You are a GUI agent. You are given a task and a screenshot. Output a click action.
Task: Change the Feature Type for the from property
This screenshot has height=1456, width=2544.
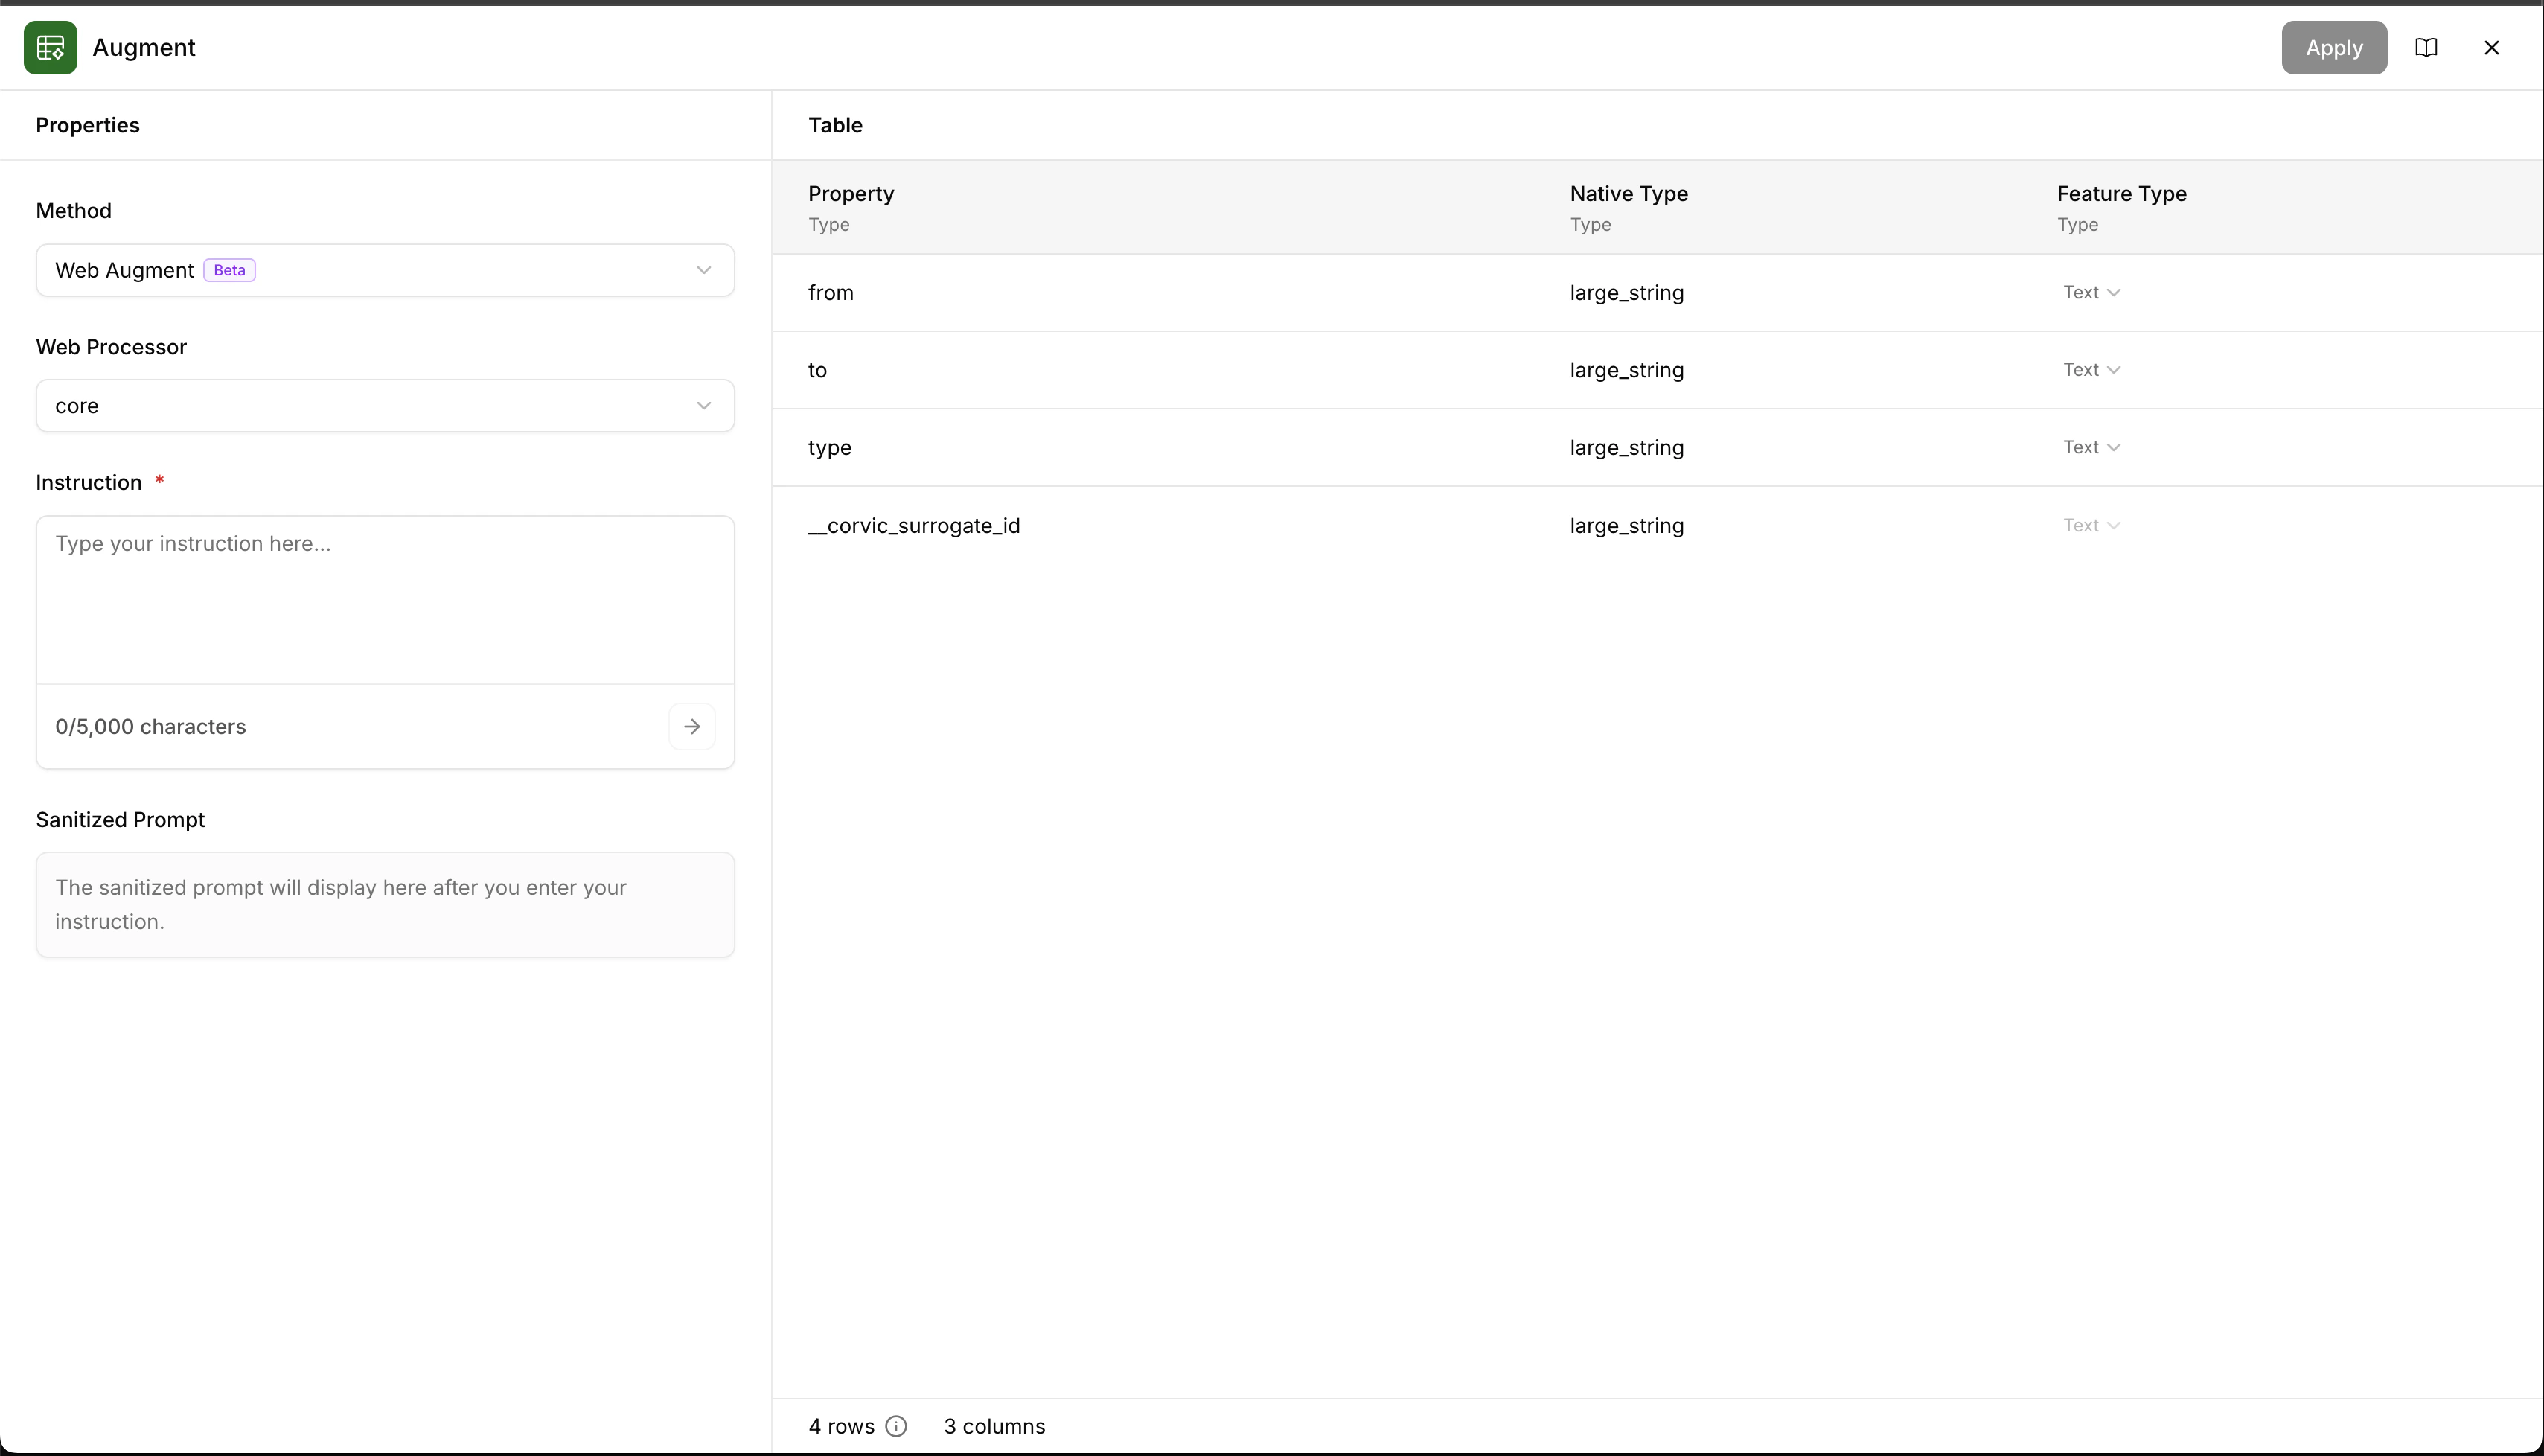[2091, 292]
